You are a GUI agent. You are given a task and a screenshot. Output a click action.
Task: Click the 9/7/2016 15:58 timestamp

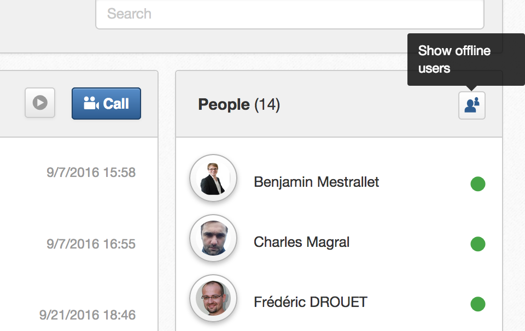[91, 173]
